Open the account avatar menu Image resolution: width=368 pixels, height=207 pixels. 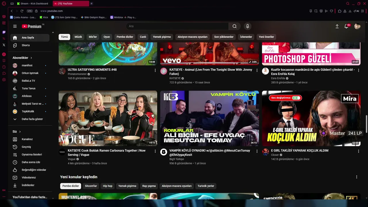[x=357, y=26]
